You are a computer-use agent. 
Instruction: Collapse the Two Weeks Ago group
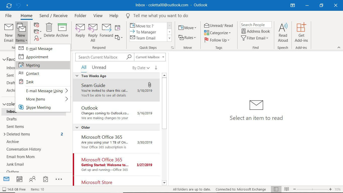[77, 76]
